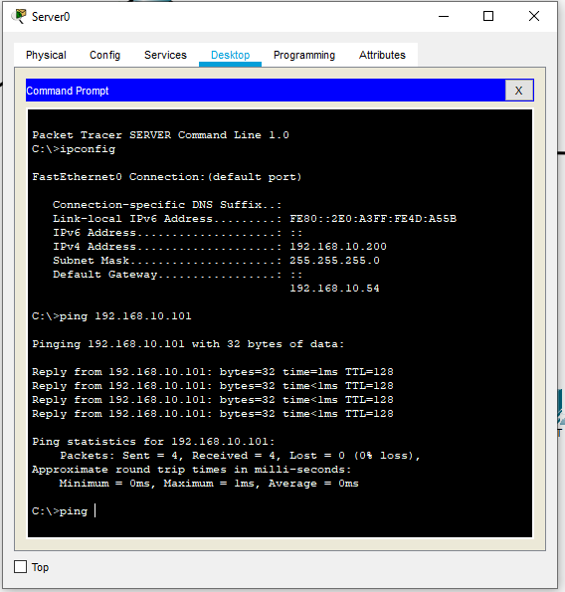565x592 pixels.
Task: Click 'Packet Tracer SERVER Command Line 1.0' text
Action: tap(160, 135)
